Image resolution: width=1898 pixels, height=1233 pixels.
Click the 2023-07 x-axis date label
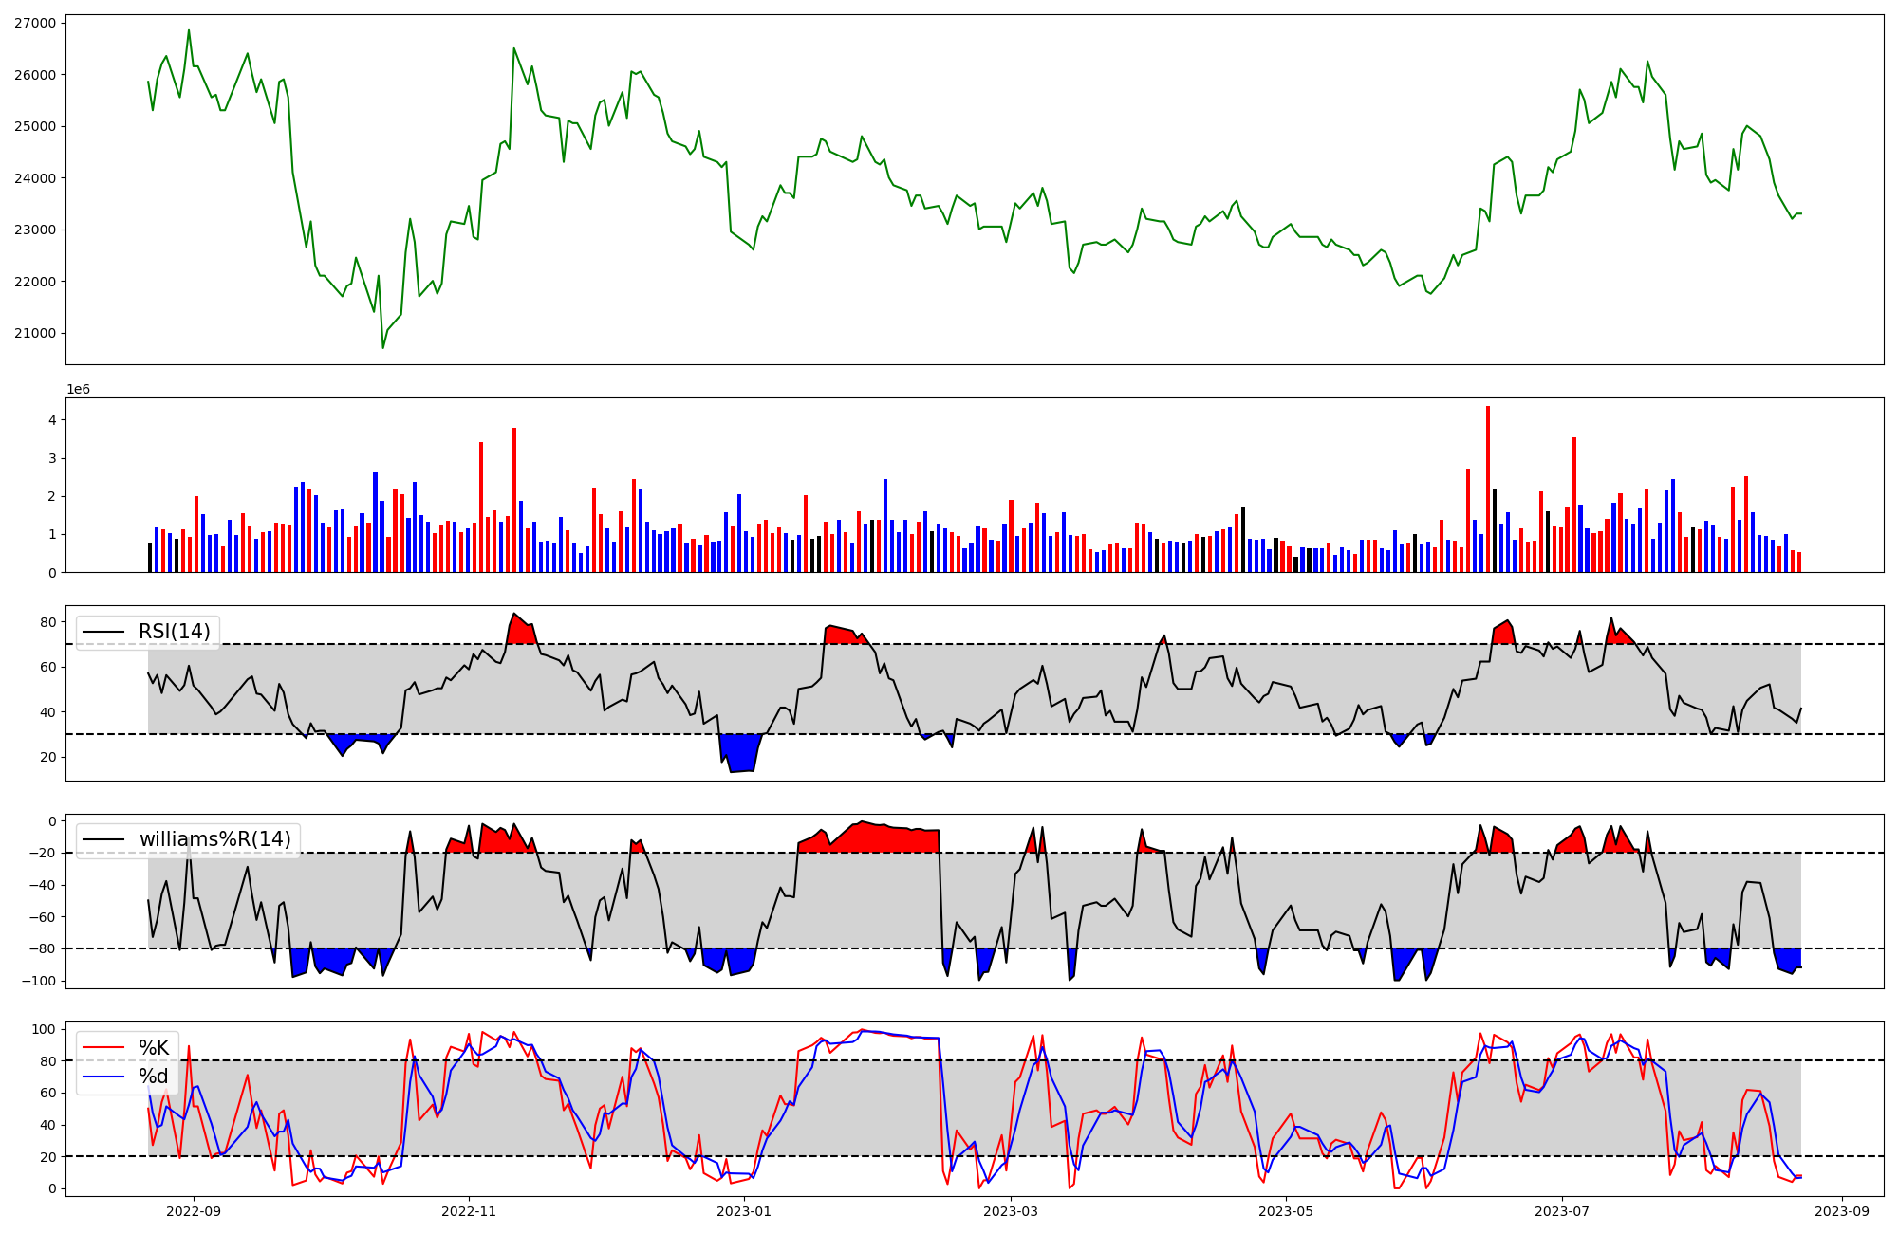1561,1210
